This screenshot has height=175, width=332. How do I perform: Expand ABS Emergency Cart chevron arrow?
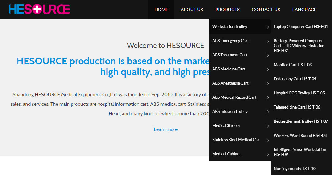coord(268,41)
